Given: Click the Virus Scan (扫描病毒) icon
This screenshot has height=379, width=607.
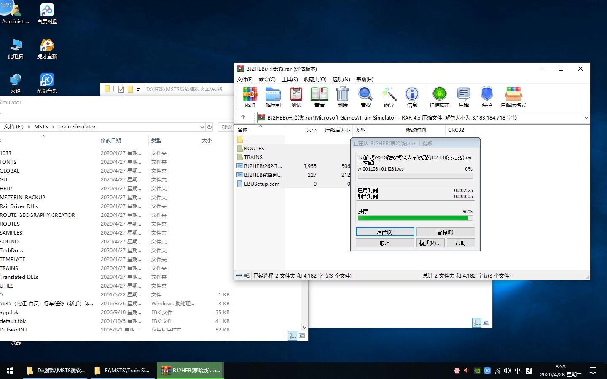Looking at the screenshot, I should (440, 97).
